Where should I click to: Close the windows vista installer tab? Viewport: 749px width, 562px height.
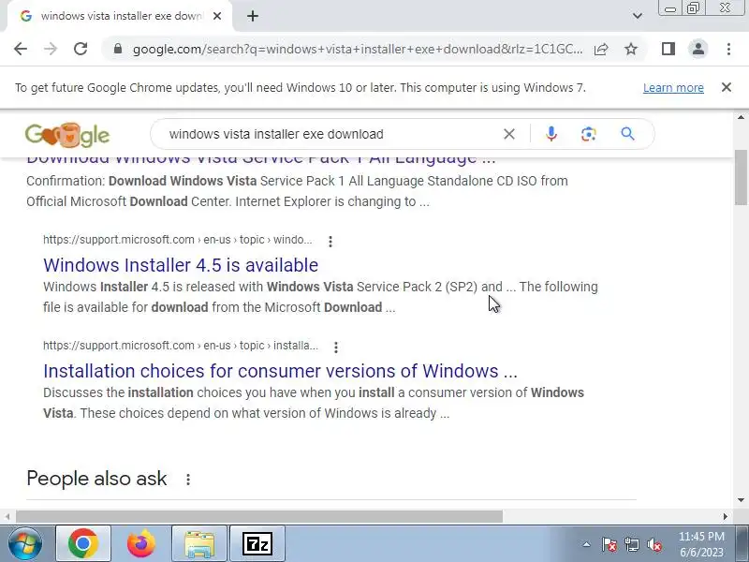(217, 16)
